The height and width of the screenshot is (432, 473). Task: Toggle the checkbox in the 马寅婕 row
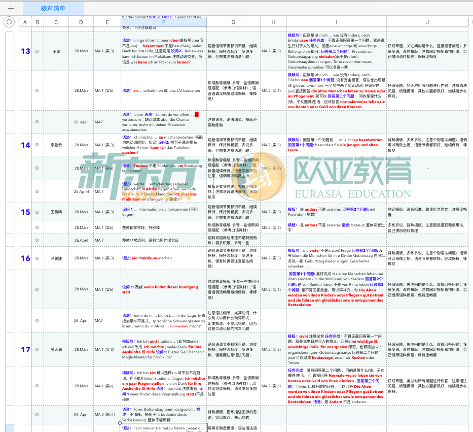point(37,258)
